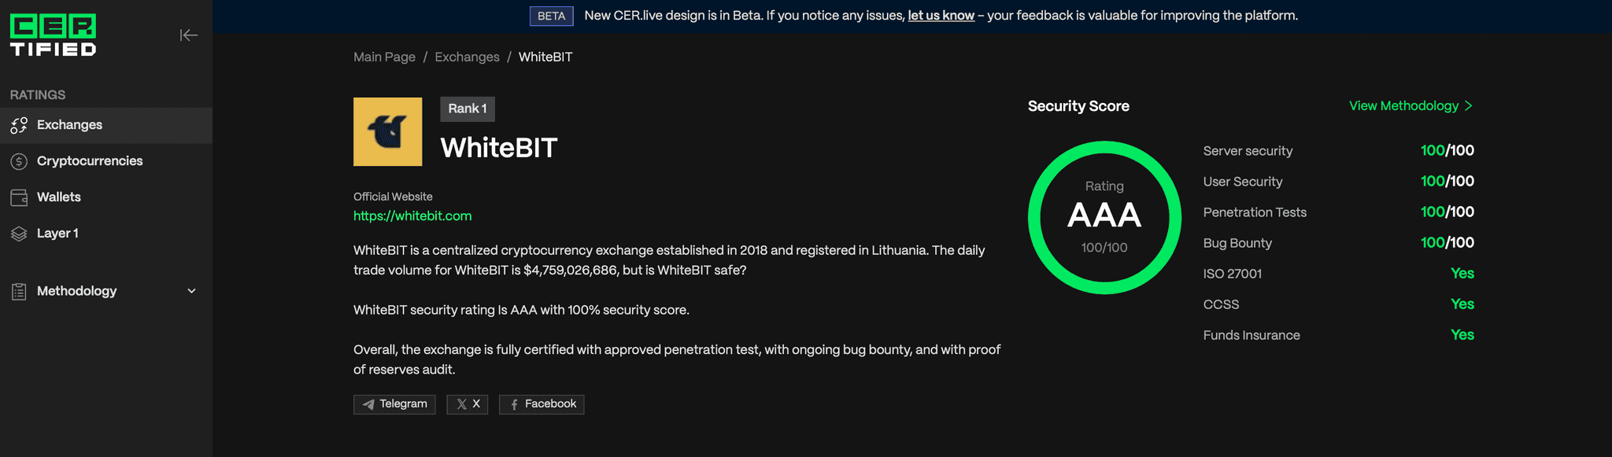The height and width of the screenshot is (457, 1612).
Task: Expand the Methodology menu chevron
Action: (x=191, y=291)
